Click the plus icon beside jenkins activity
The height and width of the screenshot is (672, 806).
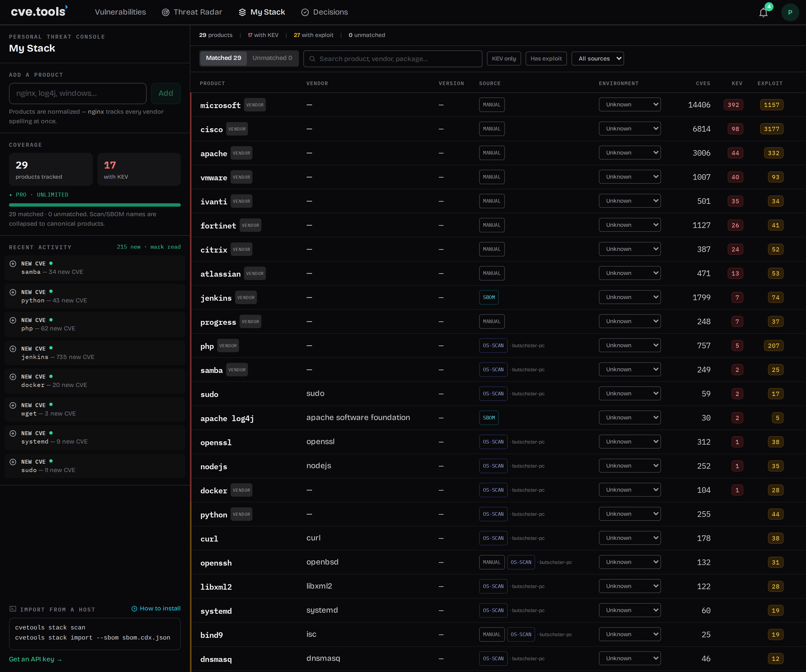click(13, 349)
